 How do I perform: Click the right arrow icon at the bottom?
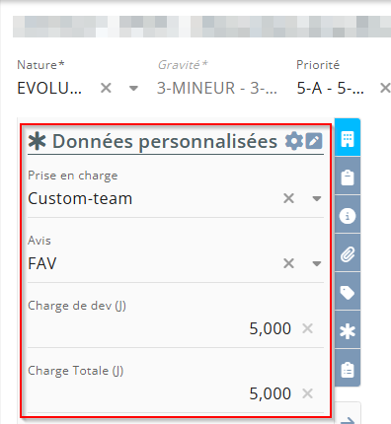(x=348, y=420)
